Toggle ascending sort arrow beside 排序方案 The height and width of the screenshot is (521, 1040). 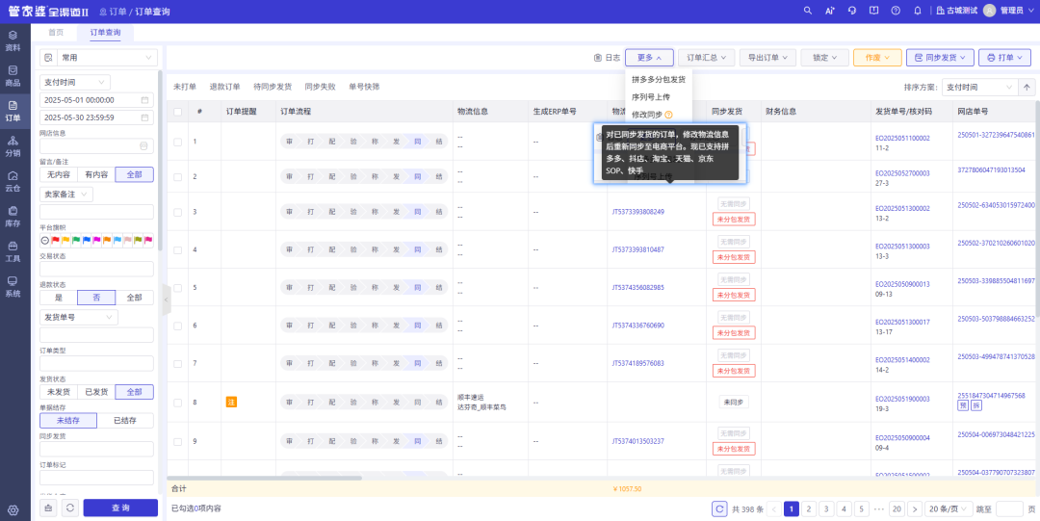(x=1027, y=87)
